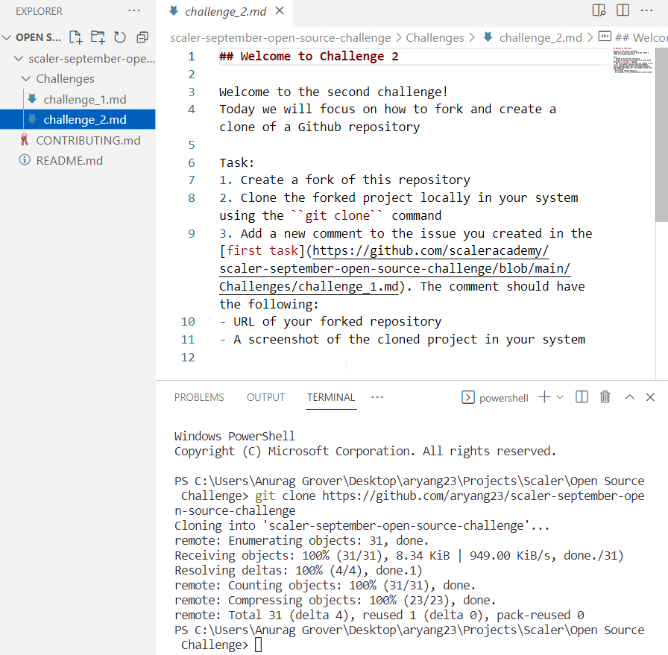This screenshot has width=668, height=655.
Task: Click Challenges in the breadcrumb bar
Action: pos(435,37)
